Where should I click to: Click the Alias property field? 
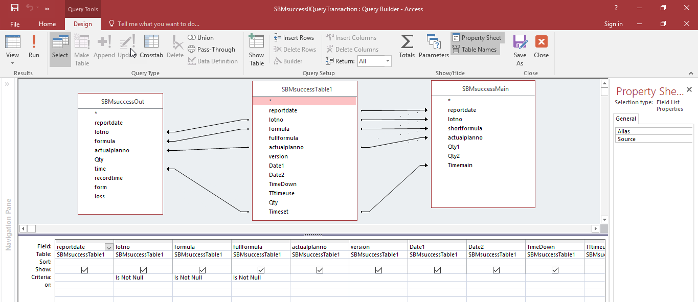tap(654, 131)
